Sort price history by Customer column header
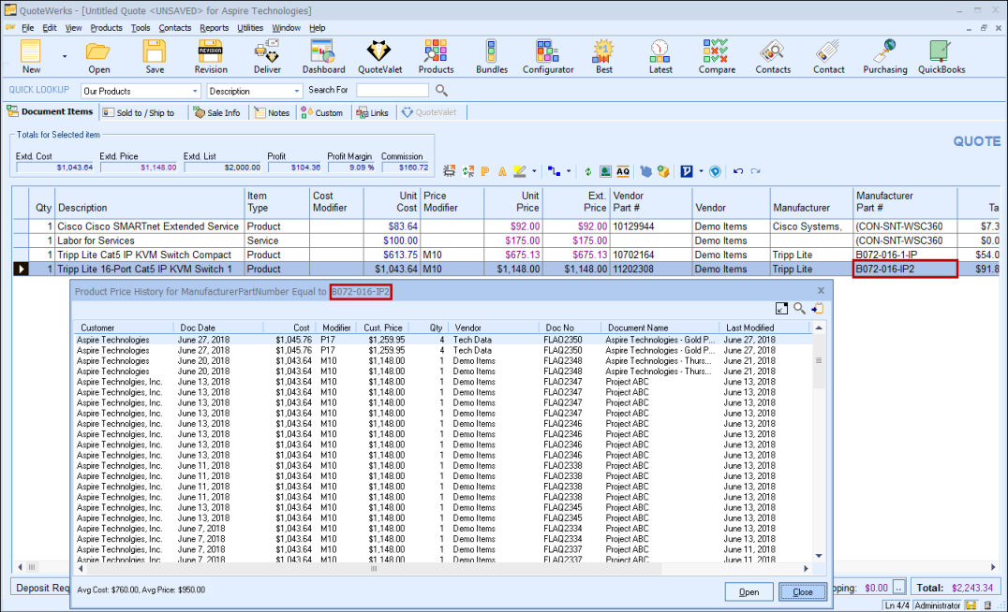Image resolution: width=1008 pixels, height=612 pixels. coord(124,328)
